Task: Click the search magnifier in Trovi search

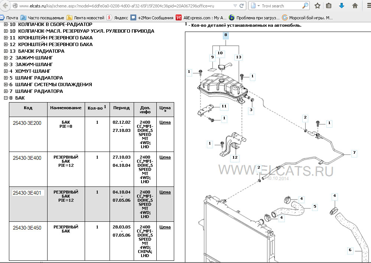Action: [x=305, y=6]
